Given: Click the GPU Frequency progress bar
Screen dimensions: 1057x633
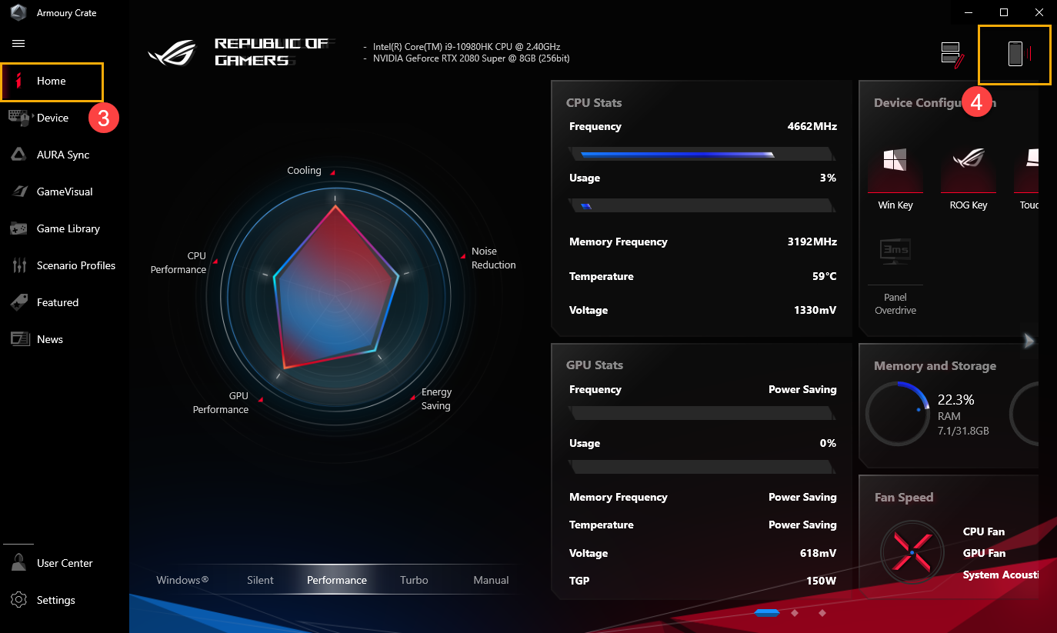Looking at the screenshot, I should pyautogui.click(x=702, y=413).
